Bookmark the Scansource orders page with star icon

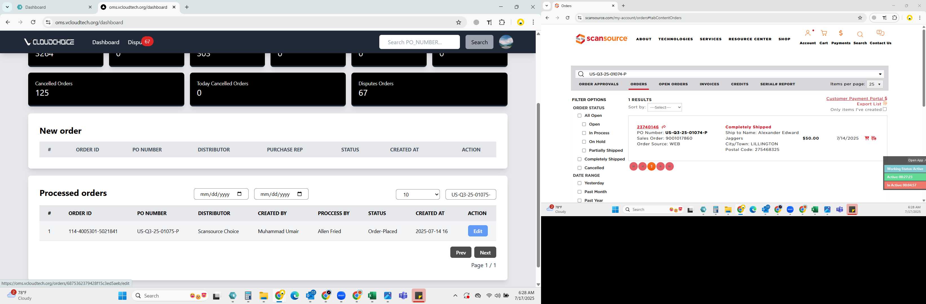tap(860, 17)
